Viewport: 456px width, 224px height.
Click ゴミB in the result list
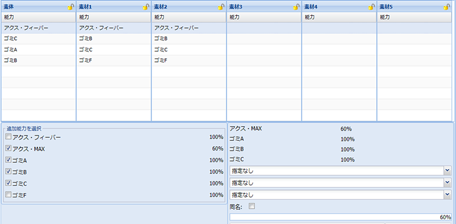pyautogui.click(x=237, y=149)
